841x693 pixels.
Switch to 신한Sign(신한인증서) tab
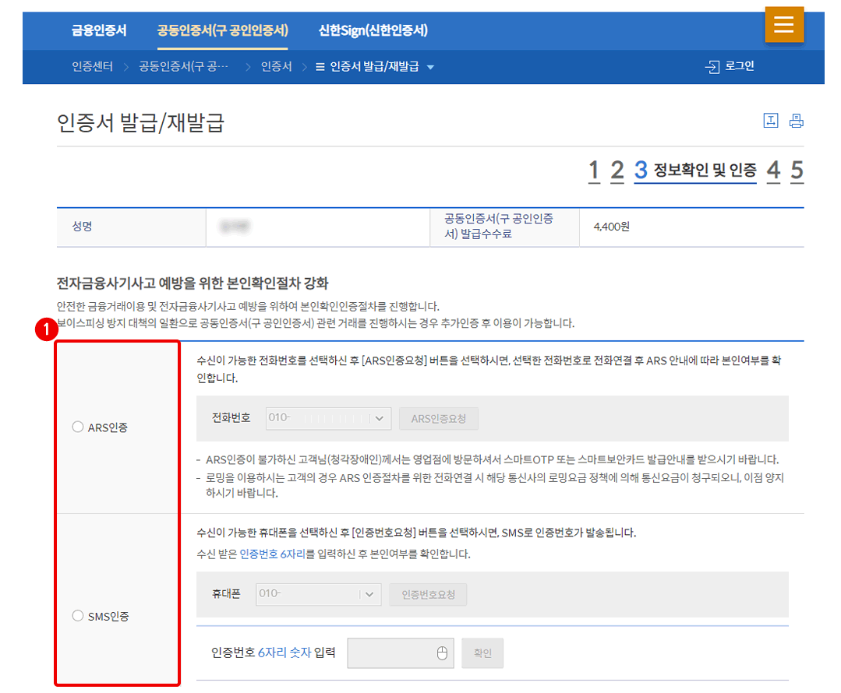click(373, 30)
